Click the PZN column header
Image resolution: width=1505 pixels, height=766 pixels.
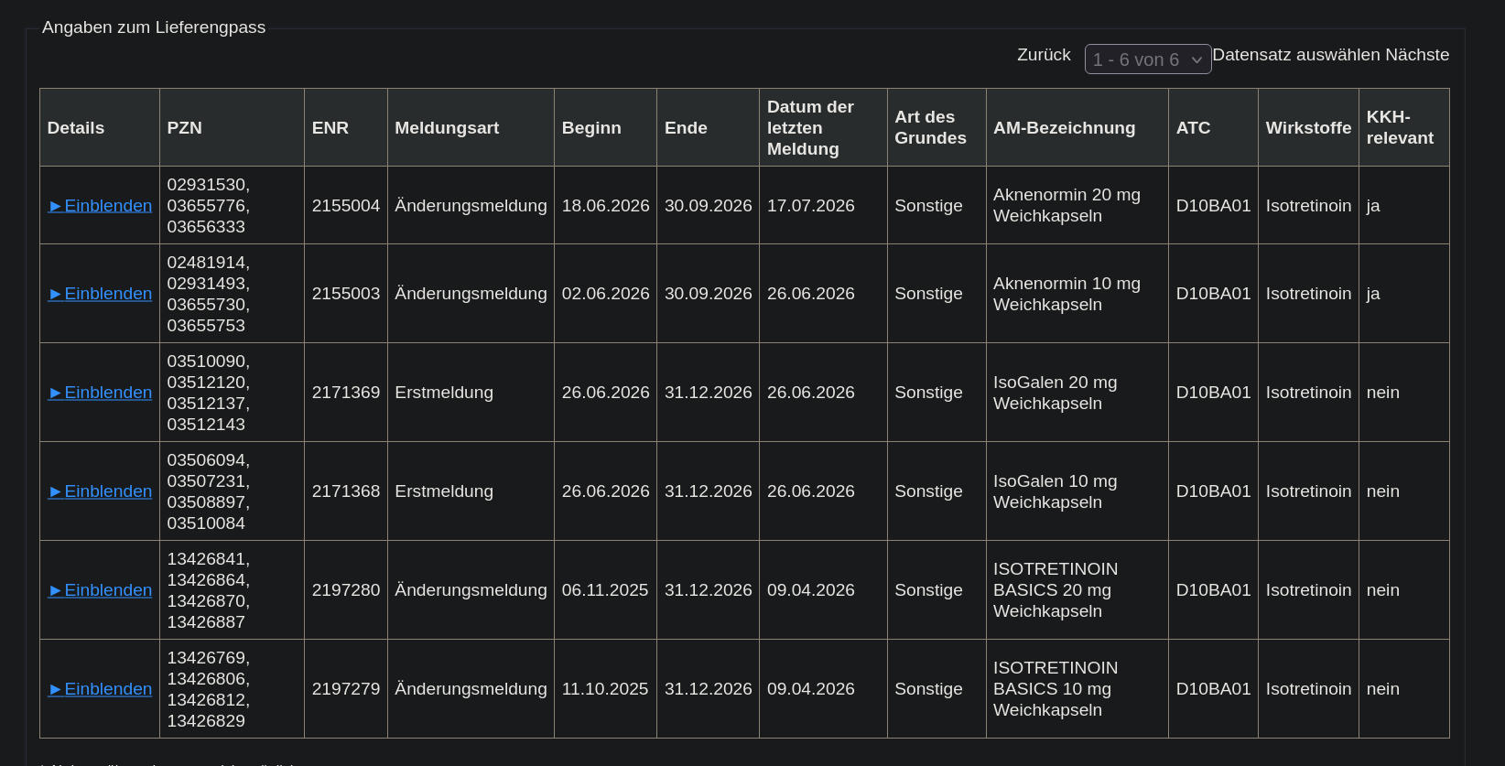(x=185, y=128)
